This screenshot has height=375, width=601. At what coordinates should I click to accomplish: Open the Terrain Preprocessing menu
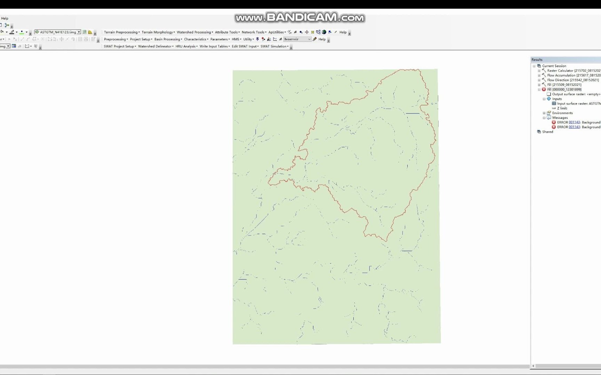coord(121,32)
